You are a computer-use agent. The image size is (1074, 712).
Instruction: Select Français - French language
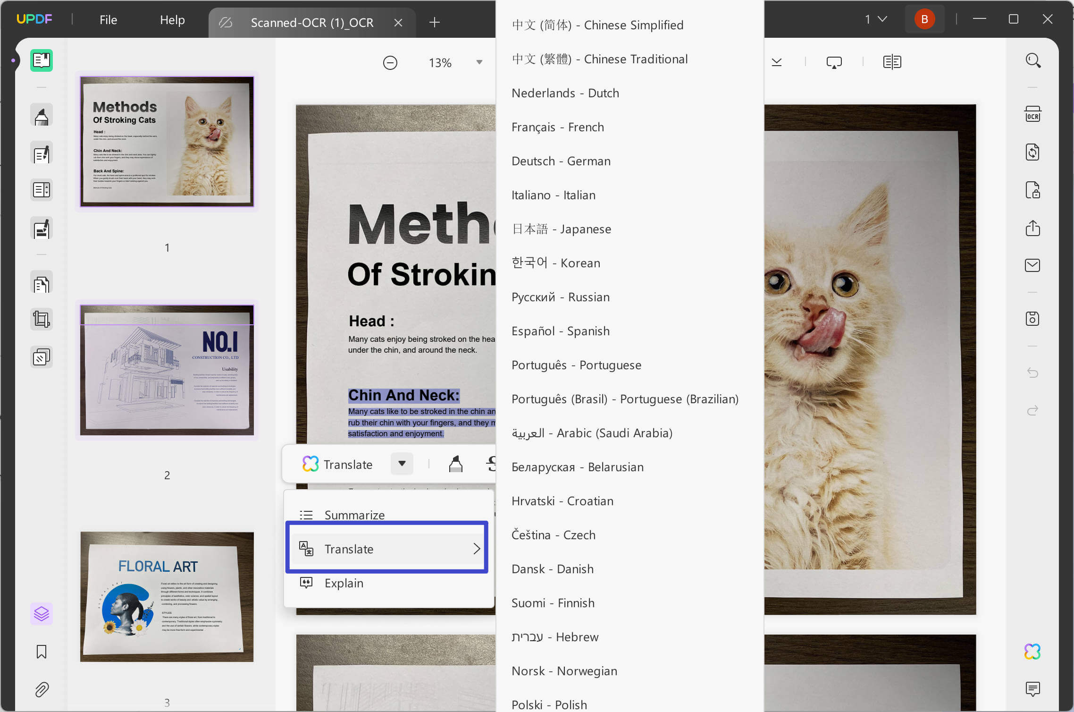557,127
